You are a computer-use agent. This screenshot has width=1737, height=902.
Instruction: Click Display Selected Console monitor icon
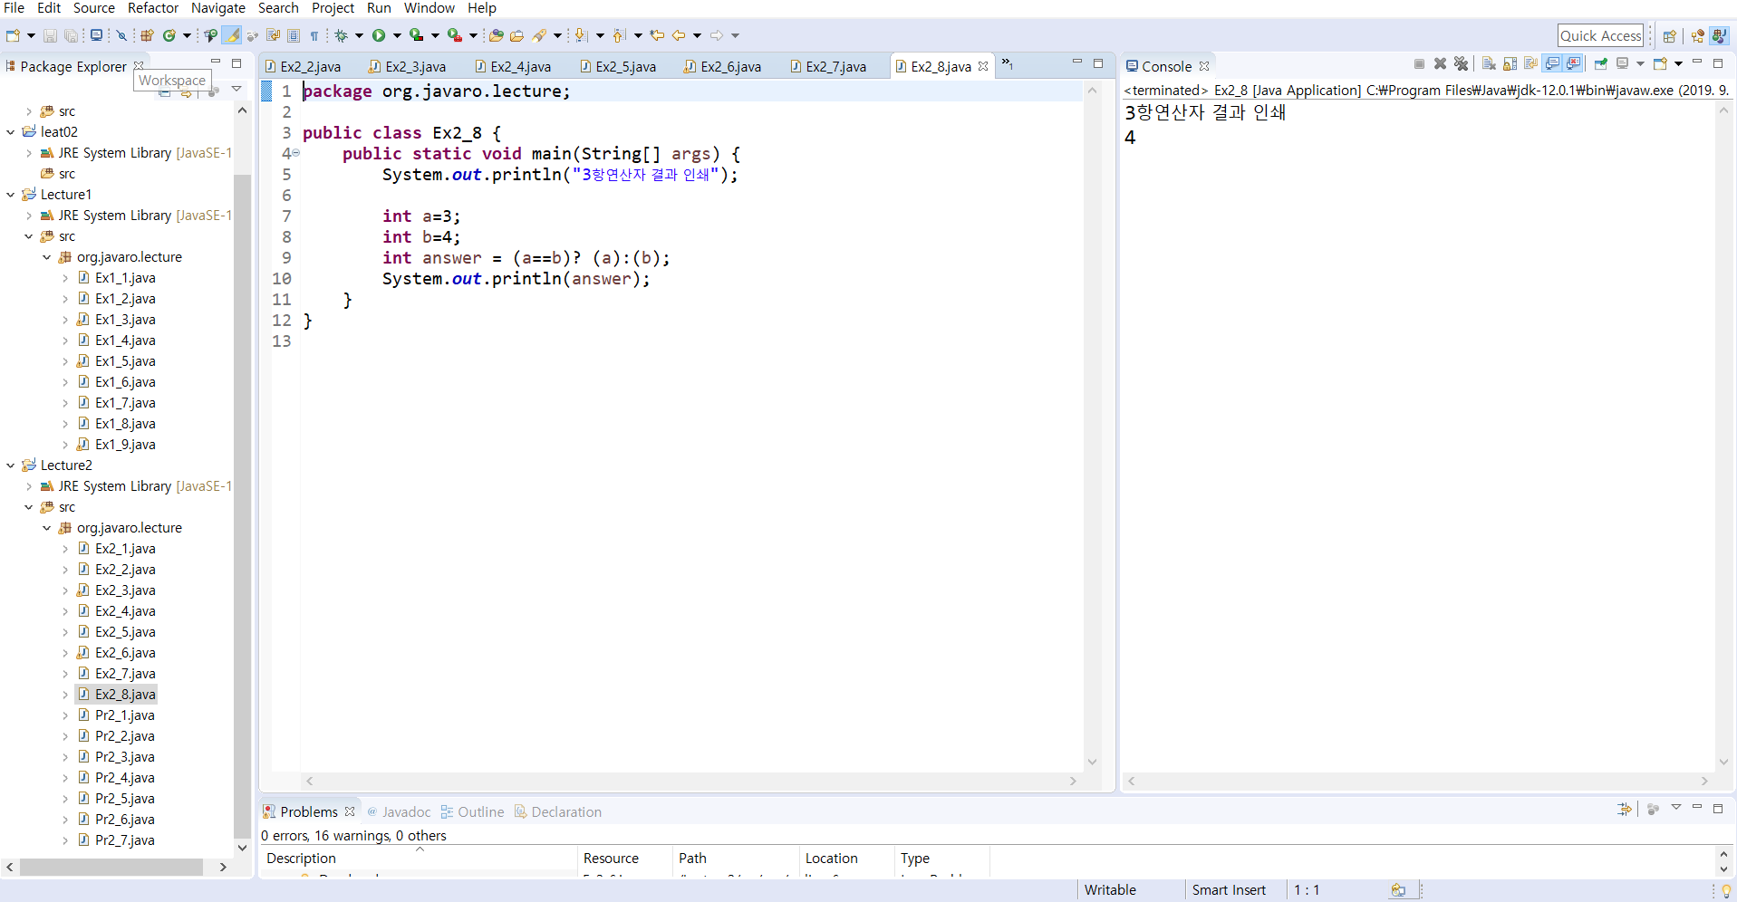[1622, 63]
